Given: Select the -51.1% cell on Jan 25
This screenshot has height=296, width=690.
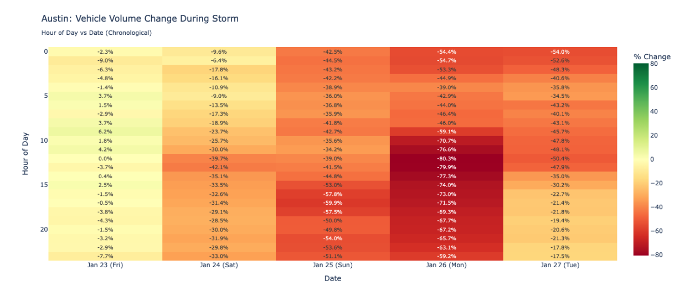Looking at the screenshot, I should [332, 256].
